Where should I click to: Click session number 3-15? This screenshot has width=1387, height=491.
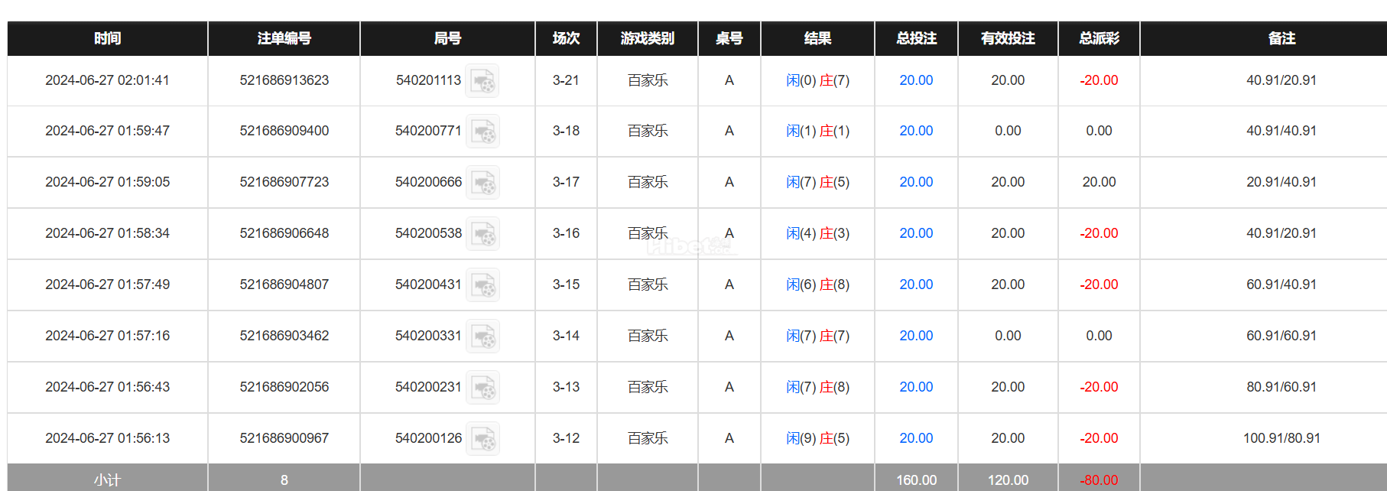pyautogui.click(x=566, y=285)
